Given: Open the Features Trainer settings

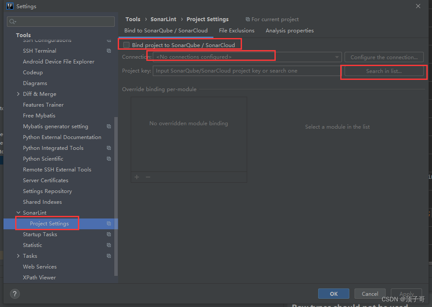Looking at the screenshot, I should (43, 105).
